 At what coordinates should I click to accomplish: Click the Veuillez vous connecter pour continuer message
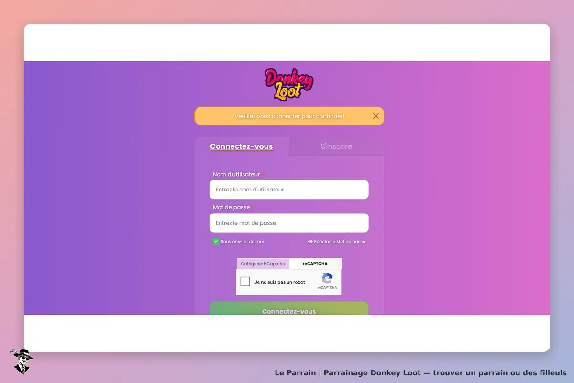coord(289,116)
